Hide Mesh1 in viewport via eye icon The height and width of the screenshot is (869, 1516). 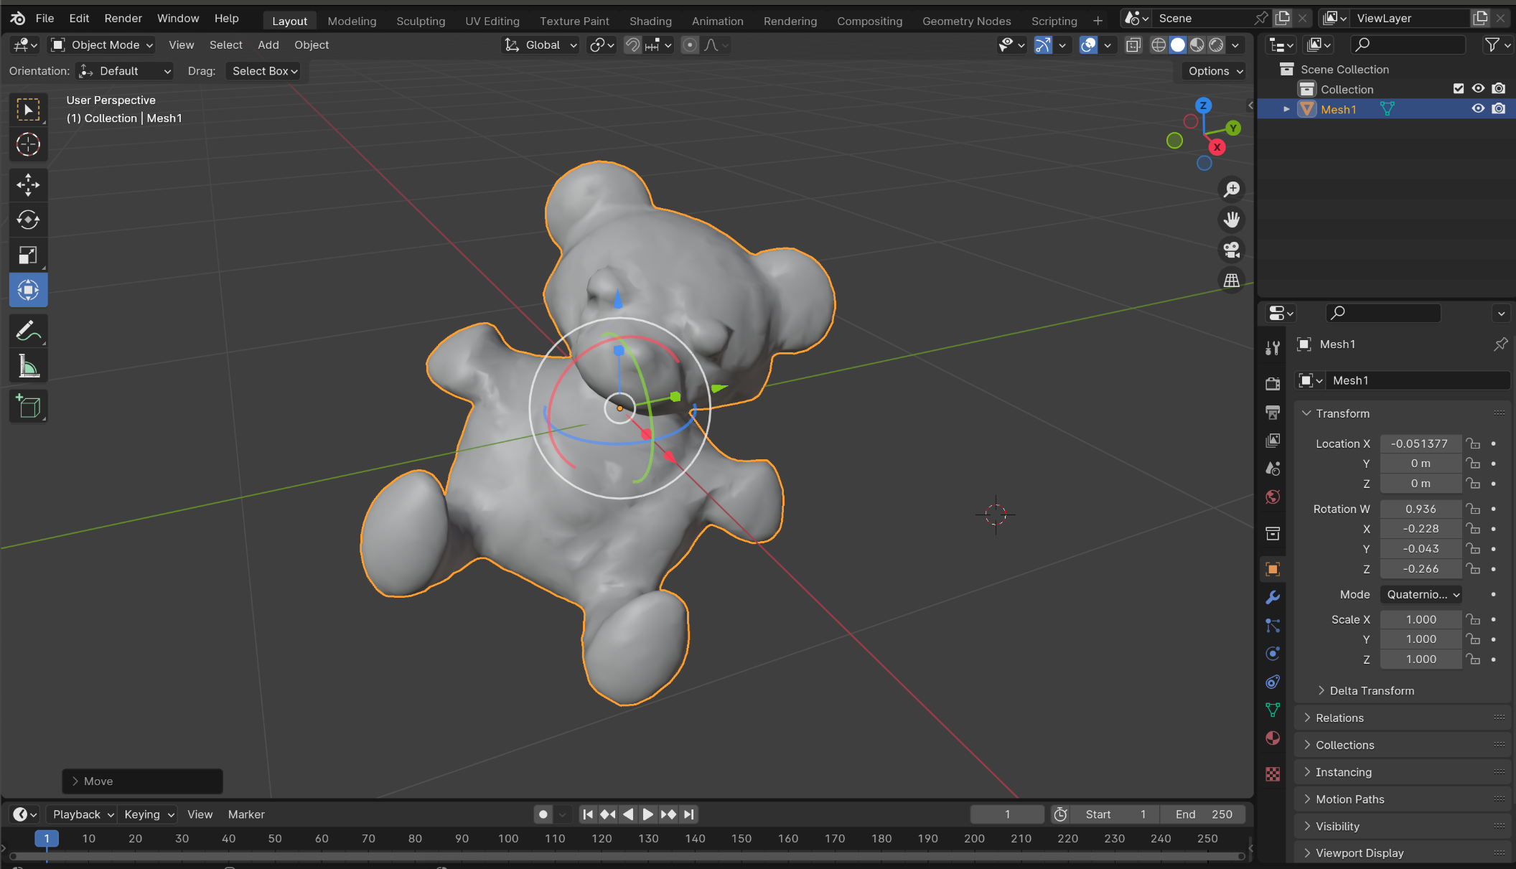[x=1478, y=108]
